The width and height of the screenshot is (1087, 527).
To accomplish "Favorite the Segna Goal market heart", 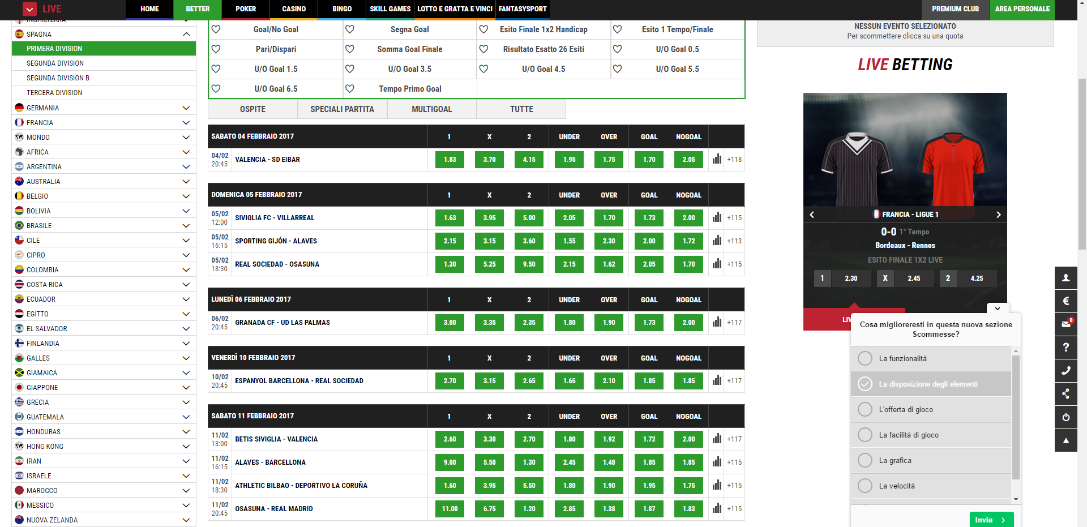I will (x=350, y=29).
